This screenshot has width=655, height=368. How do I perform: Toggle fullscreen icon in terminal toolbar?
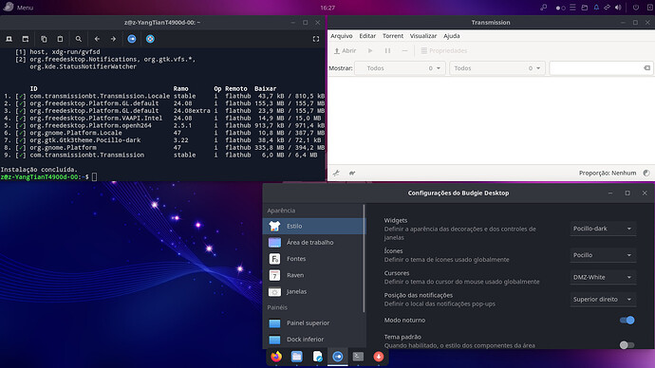(x=316, y=39)
